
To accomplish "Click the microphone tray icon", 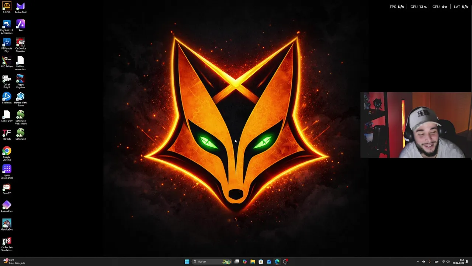I will [429, 262].
